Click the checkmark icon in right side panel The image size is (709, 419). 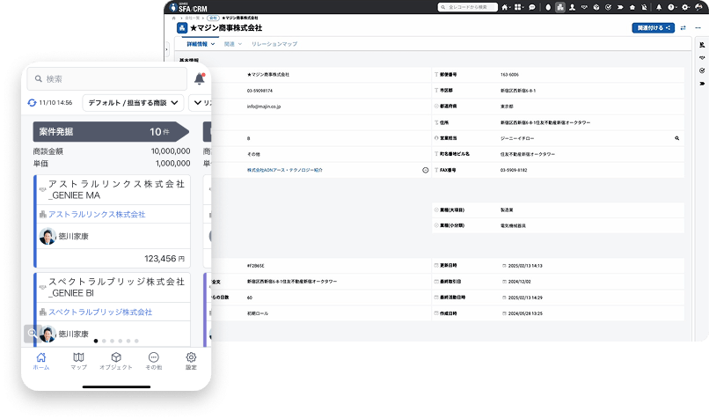(702, 70)
